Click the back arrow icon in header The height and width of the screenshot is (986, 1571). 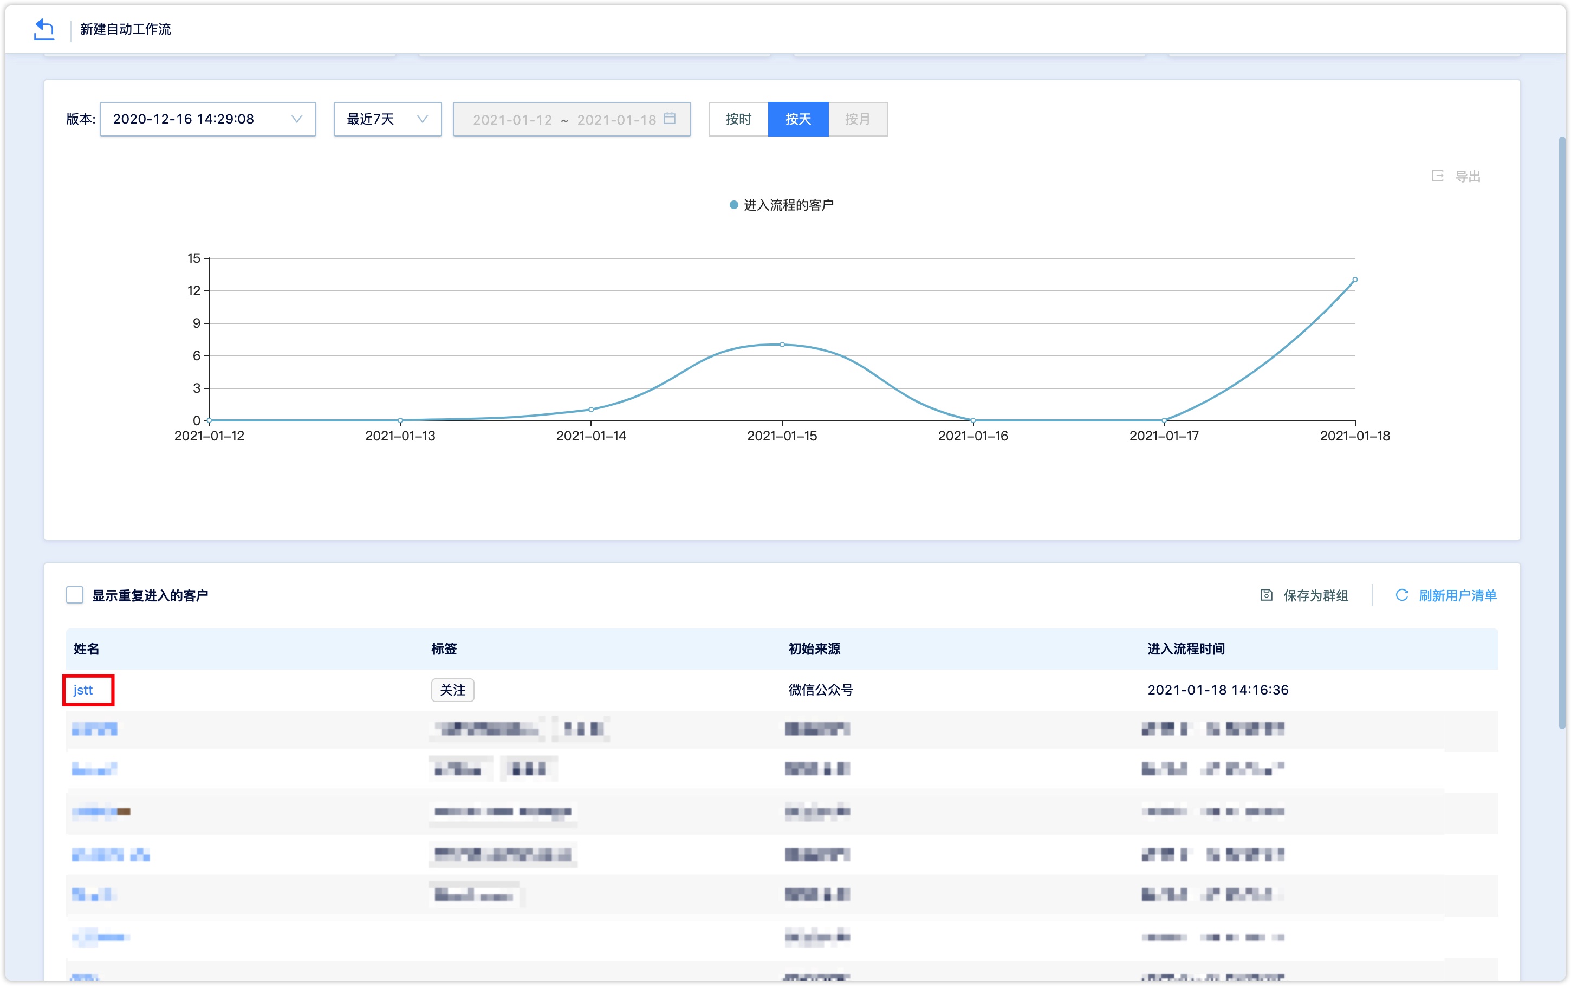pyautogui.click(x=44, y=29)
